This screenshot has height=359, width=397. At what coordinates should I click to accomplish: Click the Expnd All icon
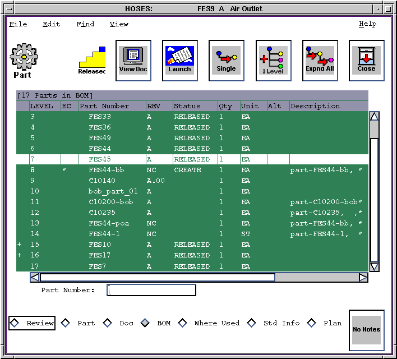[320, 58]
